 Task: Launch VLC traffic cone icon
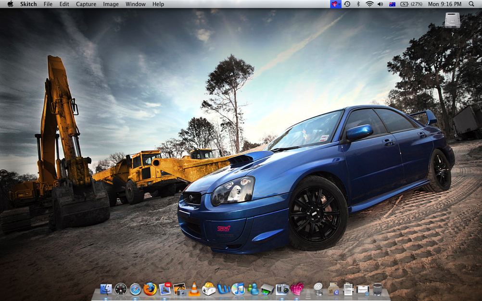point(194,289)
